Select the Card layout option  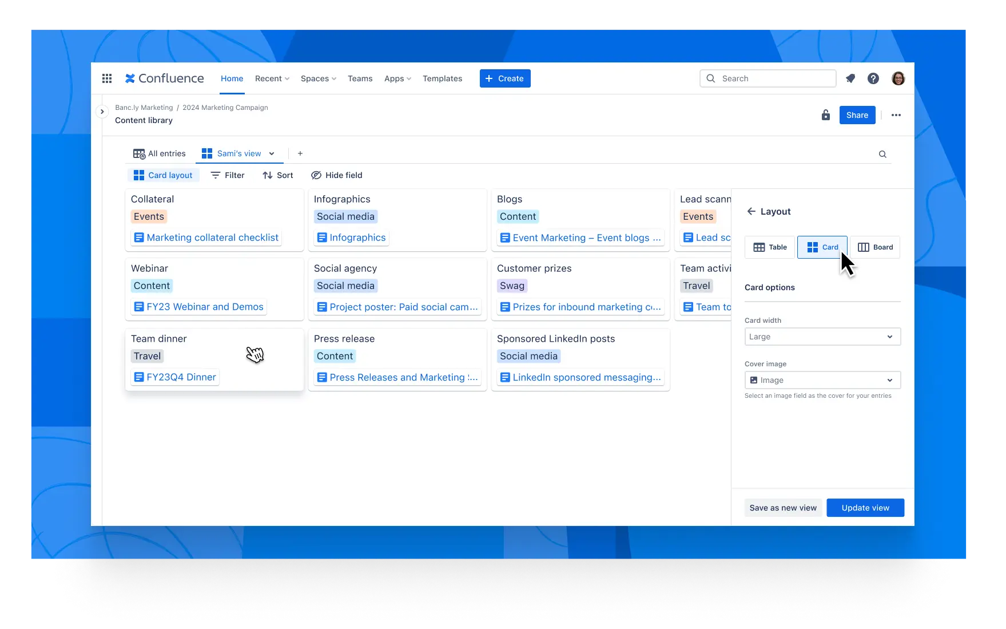[822, 247]
